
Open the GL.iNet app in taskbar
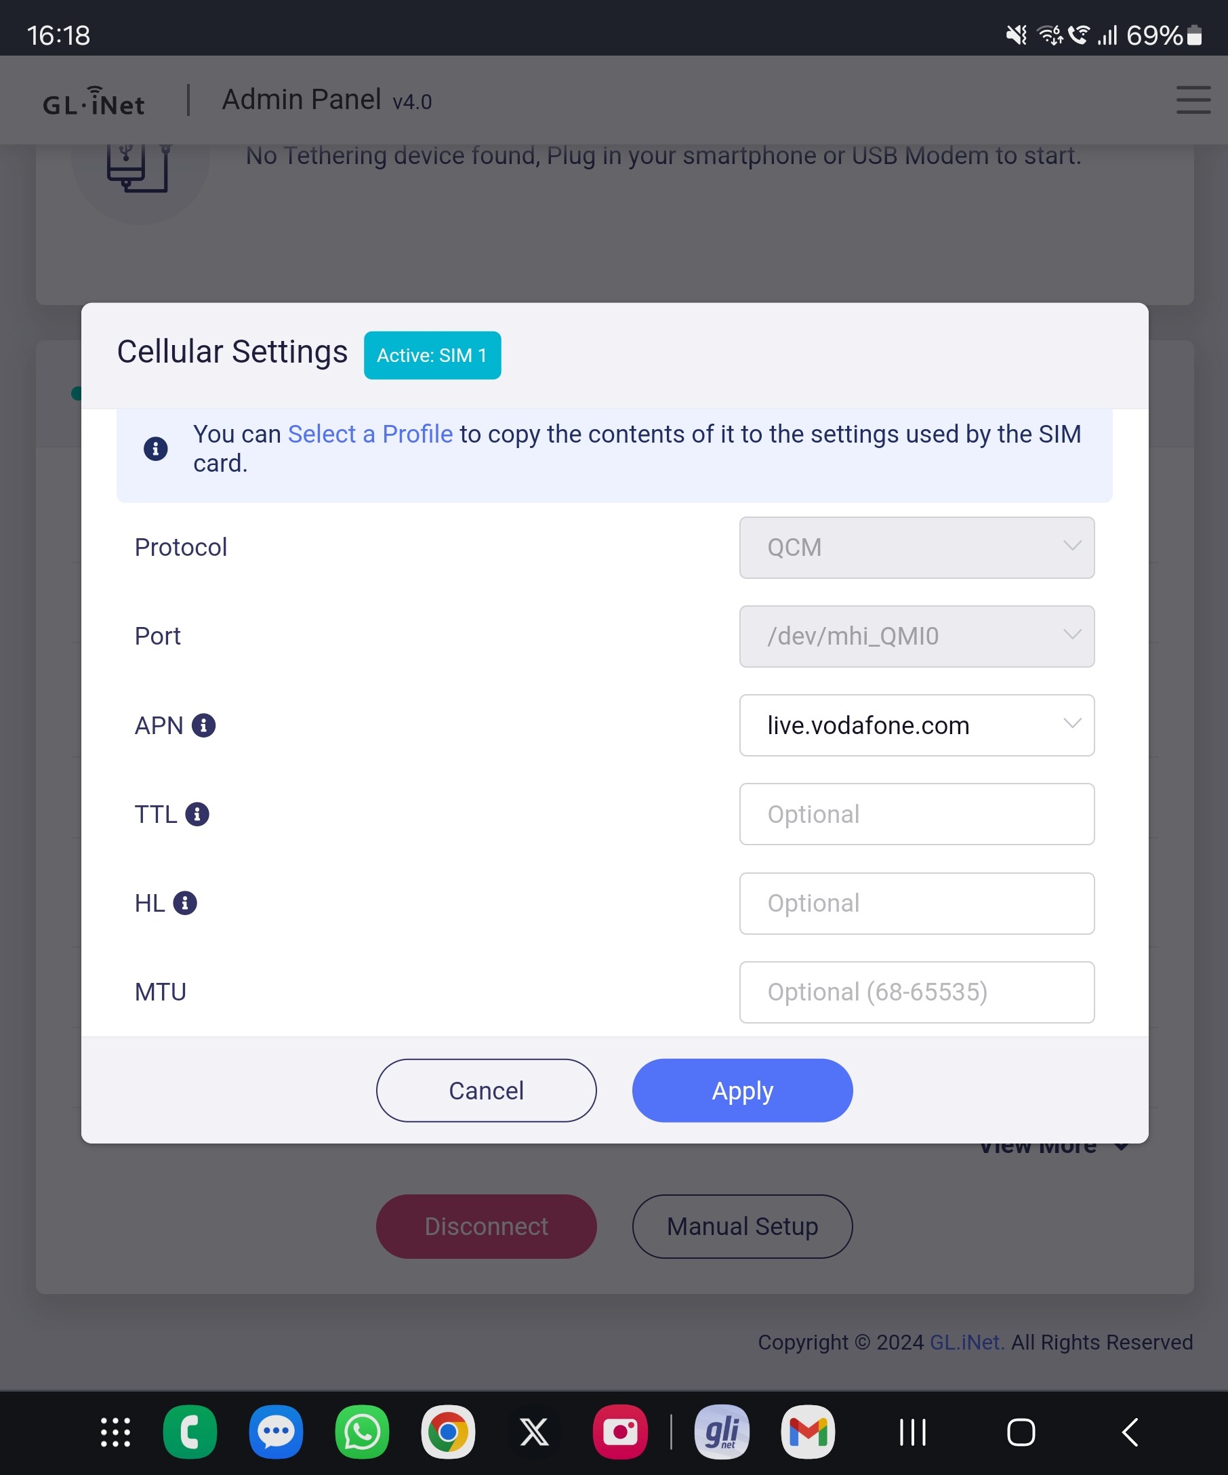pyautogui.click(x=721, y=1432)
